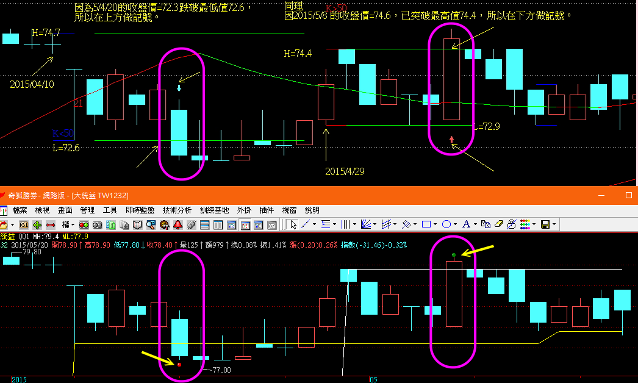Select the vertical split layout icon
This screenshot has width=638, height=383.
point(218,224)
